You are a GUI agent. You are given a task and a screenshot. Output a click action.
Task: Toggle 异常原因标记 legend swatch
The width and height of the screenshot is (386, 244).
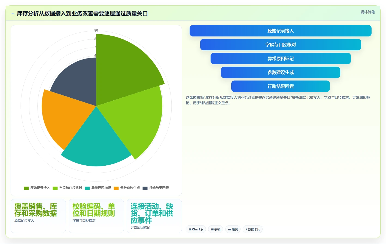(x=87, y=188)
